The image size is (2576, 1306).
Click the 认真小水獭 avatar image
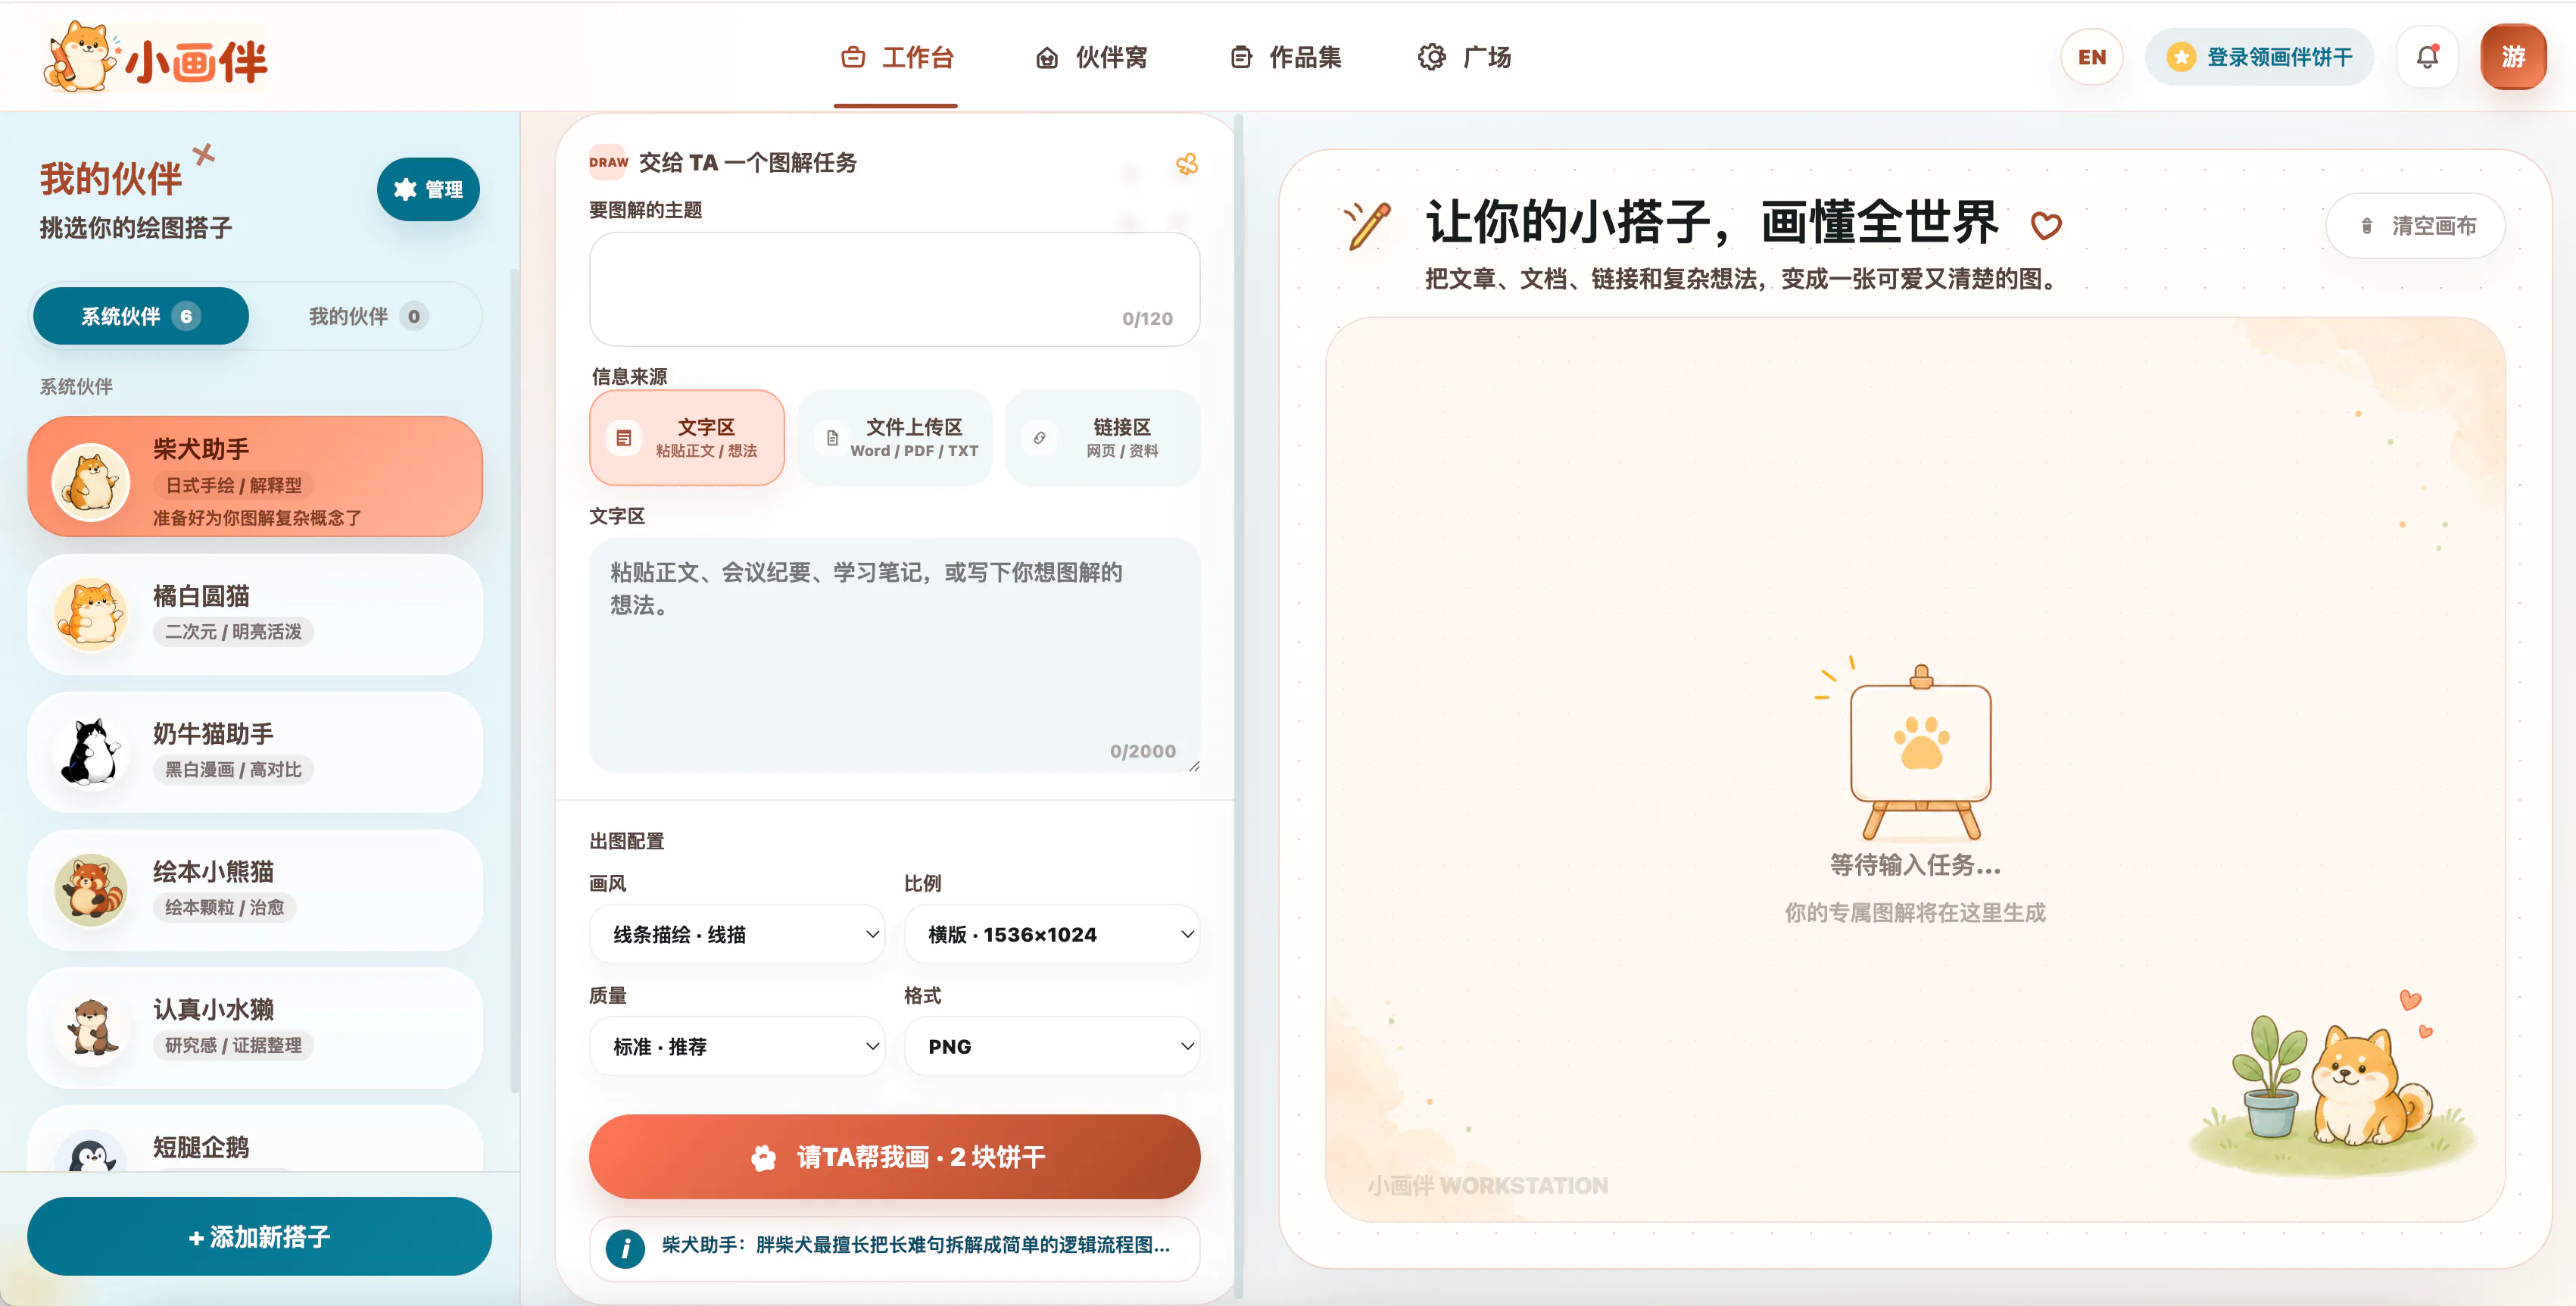coord(91,1026)
